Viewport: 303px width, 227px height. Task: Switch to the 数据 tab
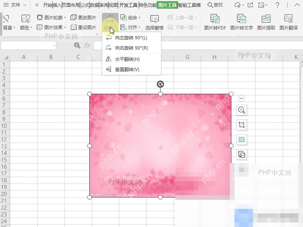coord(94,5)
